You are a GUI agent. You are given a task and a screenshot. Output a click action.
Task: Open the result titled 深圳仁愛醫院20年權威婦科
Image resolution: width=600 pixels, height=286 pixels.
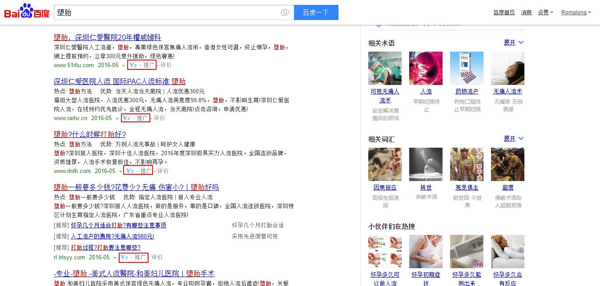click(x=107, y=37)
